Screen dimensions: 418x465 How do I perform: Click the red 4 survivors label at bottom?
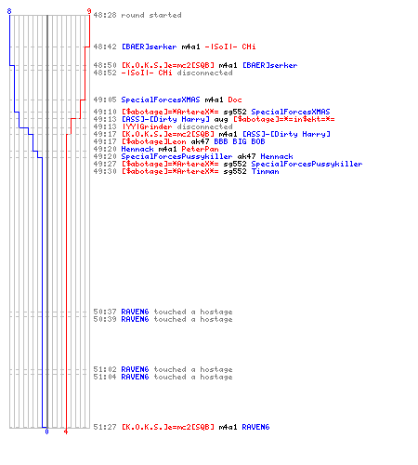pos(66,432)
